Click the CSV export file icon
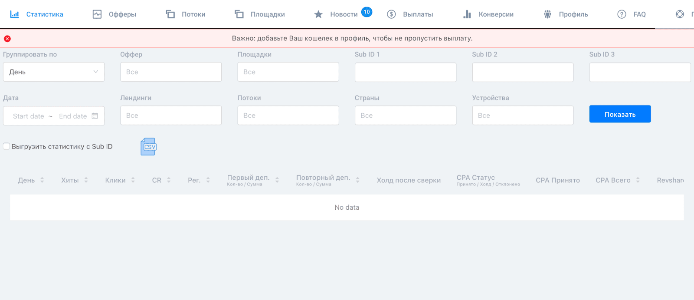 pyautogui.click(x=148, y=147)
